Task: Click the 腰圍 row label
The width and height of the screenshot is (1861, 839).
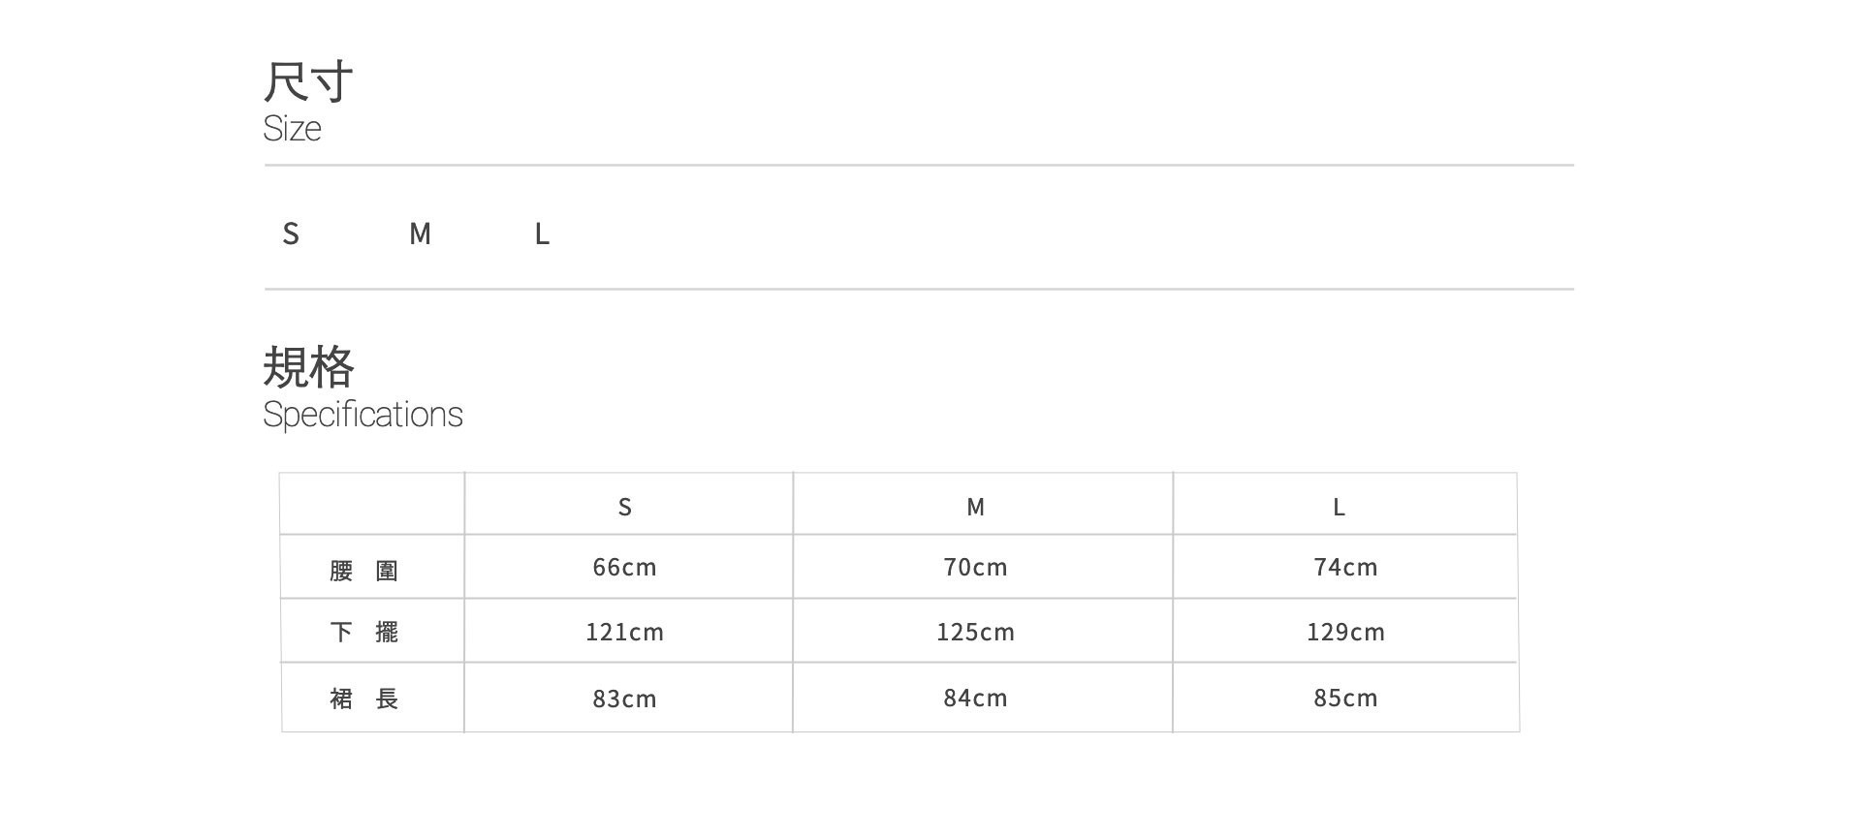Action: 364,570
